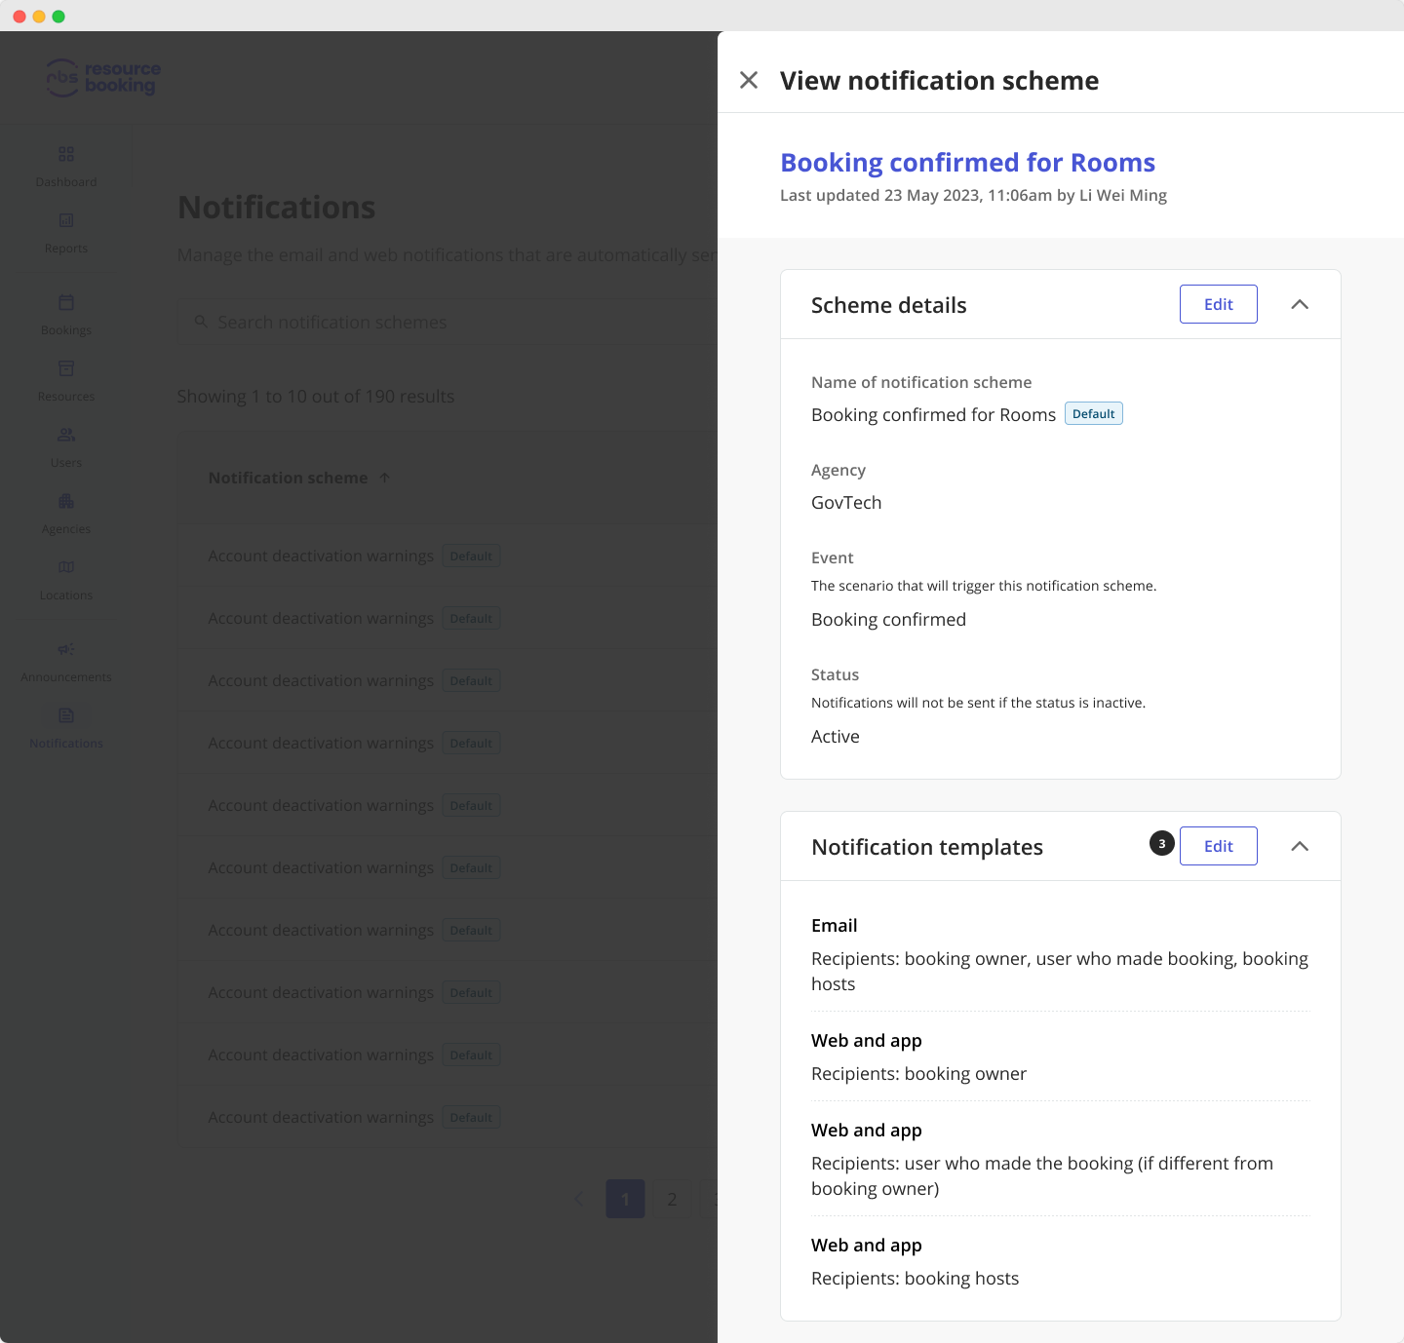
Task: Select the Locations map icon
Action: coord(65,566)
